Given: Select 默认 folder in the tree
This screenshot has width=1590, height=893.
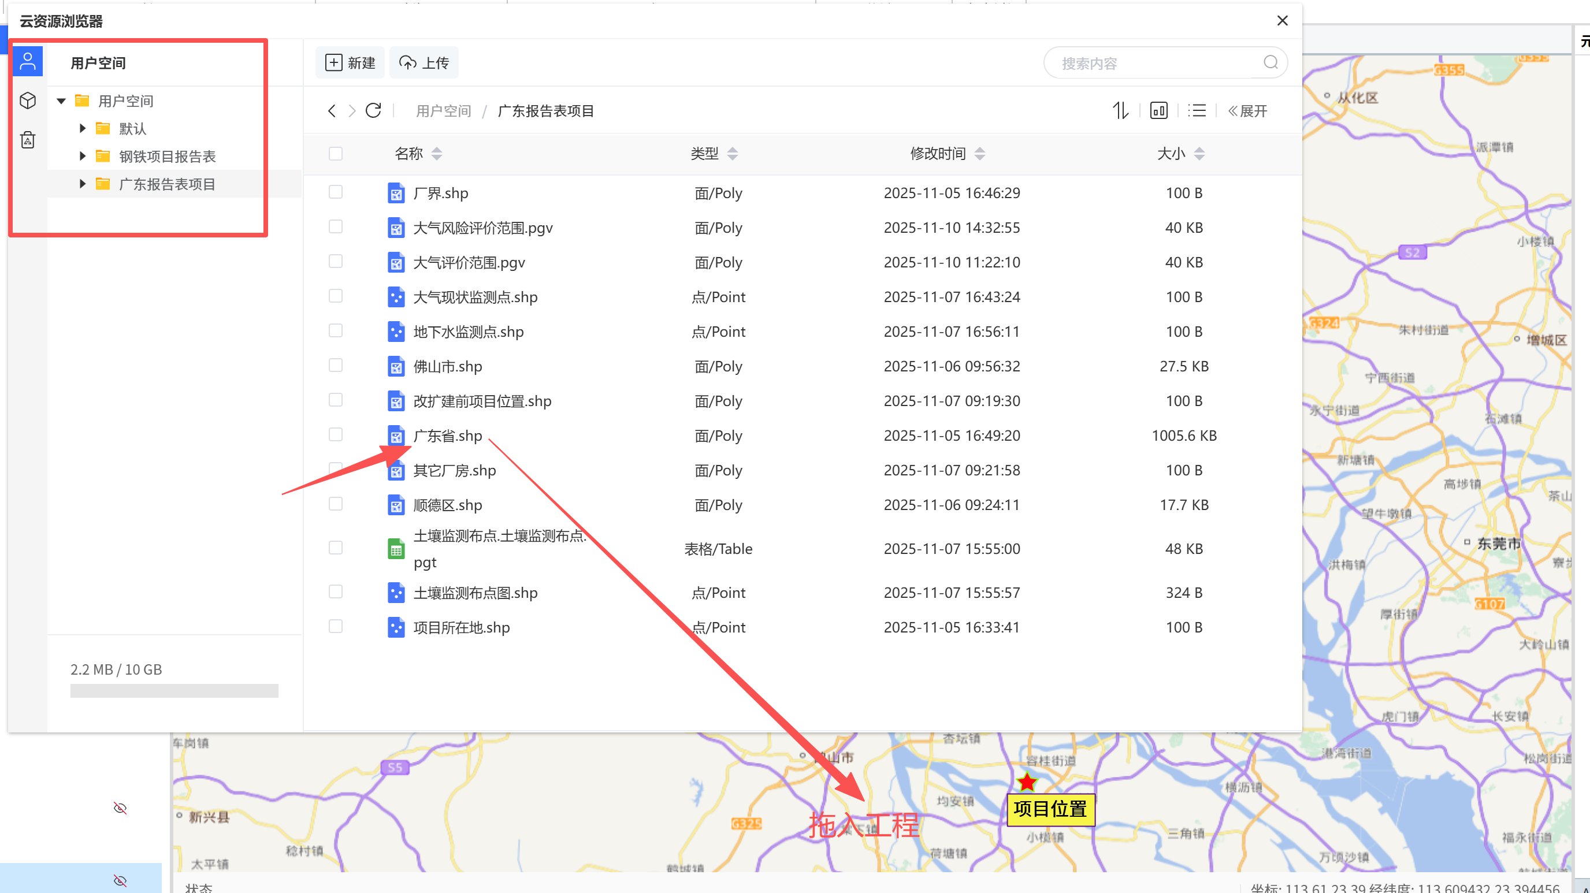Looking at the screenshot, I should click(x=133, y=128).
